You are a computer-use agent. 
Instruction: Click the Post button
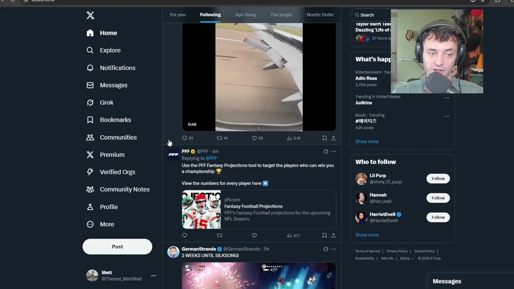pyautogui.click(x=117, y=246)
